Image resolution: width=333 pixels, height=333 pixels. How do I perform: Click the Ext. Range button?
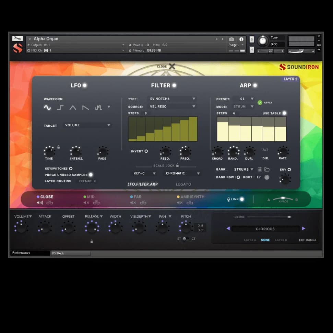[308, 240]
